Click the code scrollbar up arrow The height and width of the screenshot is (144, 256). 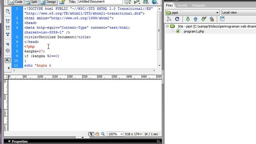(x=159, y=9)
